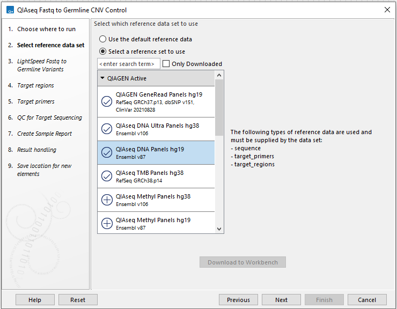The image size is (397, 309).
Task: Click the Cancel button
Action: point(367,300)
